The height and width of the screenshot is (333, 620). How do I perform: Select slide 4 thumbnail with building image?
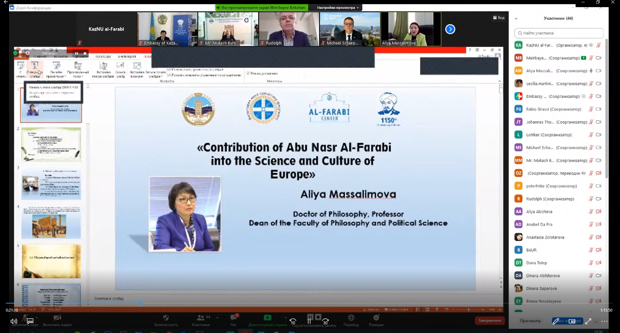click(x=51, y=222)
